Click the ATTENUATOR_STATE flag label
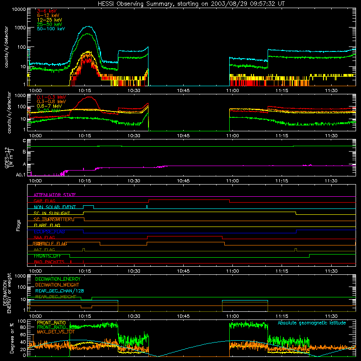Screen dimensions: 361x361 click(55, 195)
